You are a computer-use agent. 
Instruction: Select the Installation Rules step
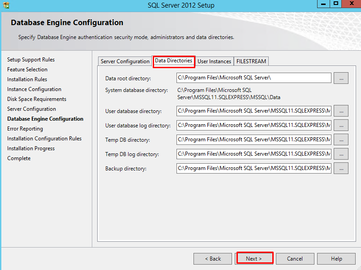point(27,79)
